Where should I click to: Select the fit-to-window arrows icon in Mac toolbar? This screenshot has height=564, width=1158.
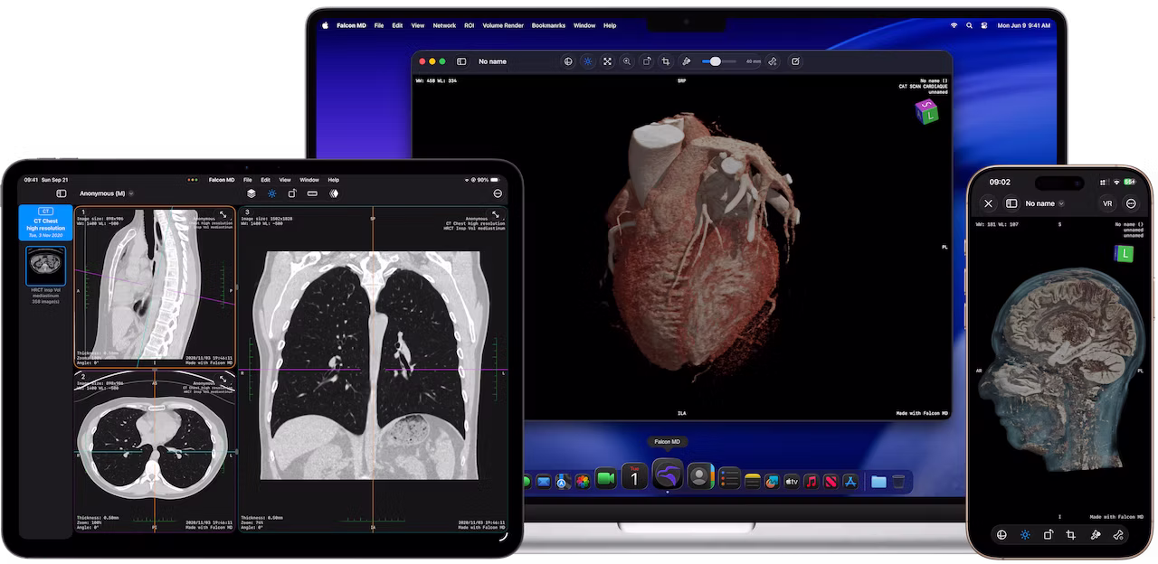click(607, 61)
